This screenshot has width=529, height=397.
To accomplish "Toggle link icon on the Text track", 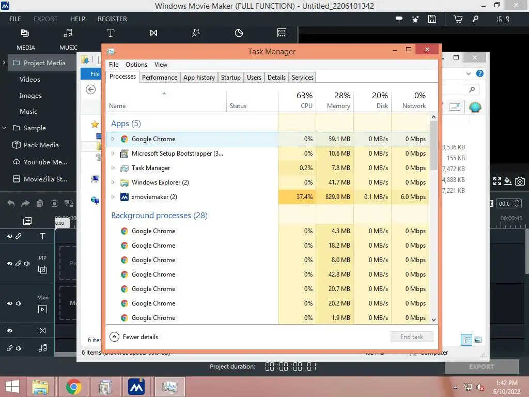I will tap(18, 236).
